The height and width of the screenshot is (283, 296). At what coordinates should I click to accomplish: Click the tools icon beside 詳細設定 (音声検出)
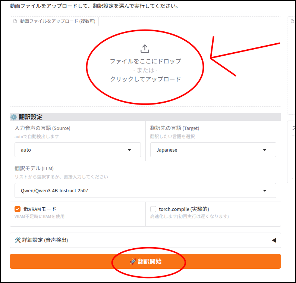pyautogui.click(x=18, y=240)
